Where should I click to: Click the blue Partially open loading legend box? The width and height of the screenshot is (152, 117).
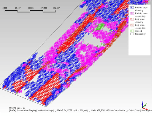(x=132, y=7)
